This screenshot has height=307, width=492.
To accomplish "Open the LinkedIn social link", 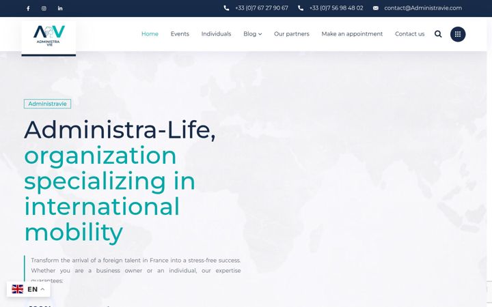I will pyautogui.click(x=60, y=8).
